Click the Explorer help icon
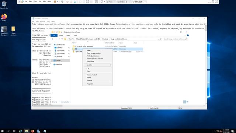Image resolution: width=236 pixels, height=133 pixels. (188, 35)
